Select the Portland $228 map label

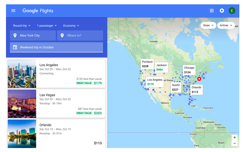click(147, 64)
